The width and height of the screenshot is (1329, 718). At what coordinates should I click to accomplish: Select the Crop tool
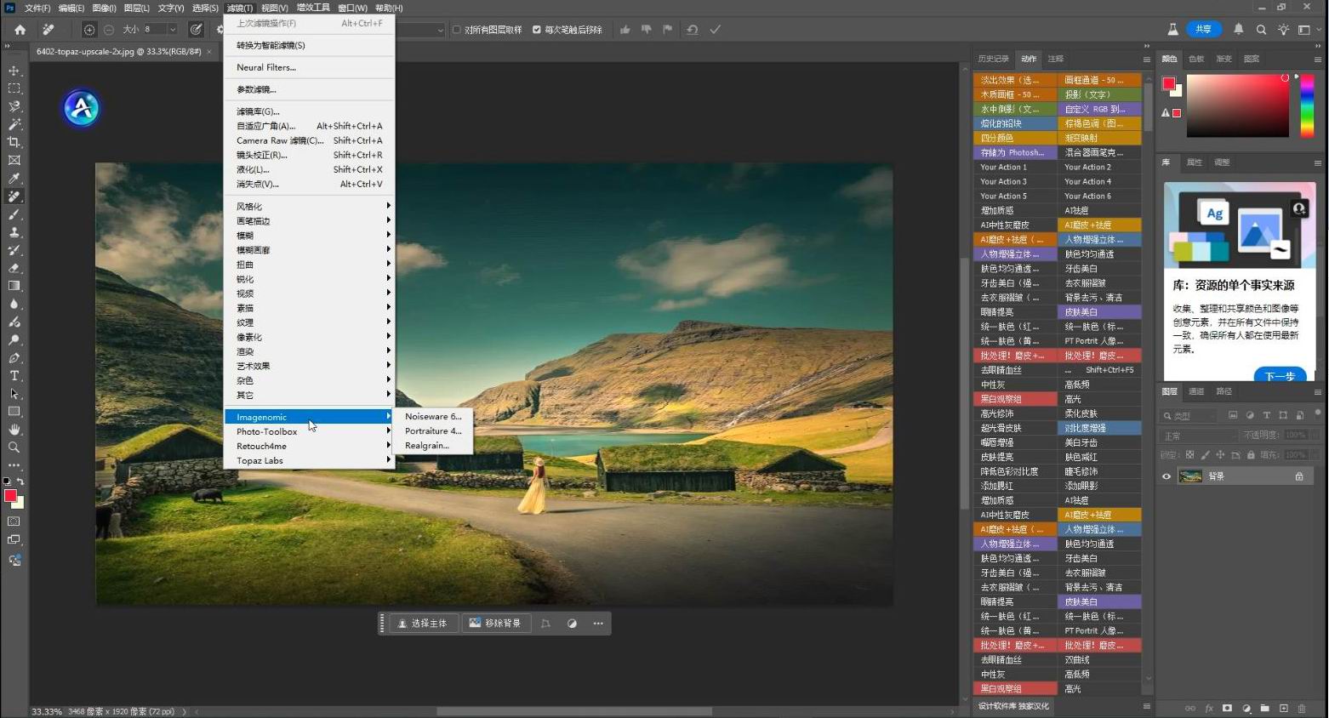(x=14, y=142)
